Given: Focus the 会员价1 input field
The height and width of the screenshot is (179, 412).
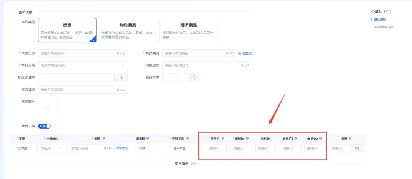Looking at the screenshot, I should 290,148.
